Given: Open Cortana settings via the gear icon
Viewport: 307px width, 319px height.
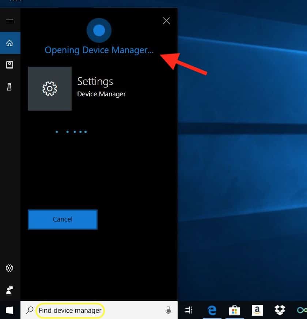Looking at the screenshot, I should click(10, 268).
